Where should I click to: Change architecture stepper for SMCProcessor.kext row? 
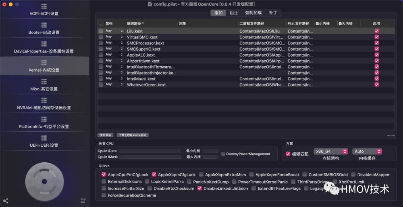coord(122,43)
